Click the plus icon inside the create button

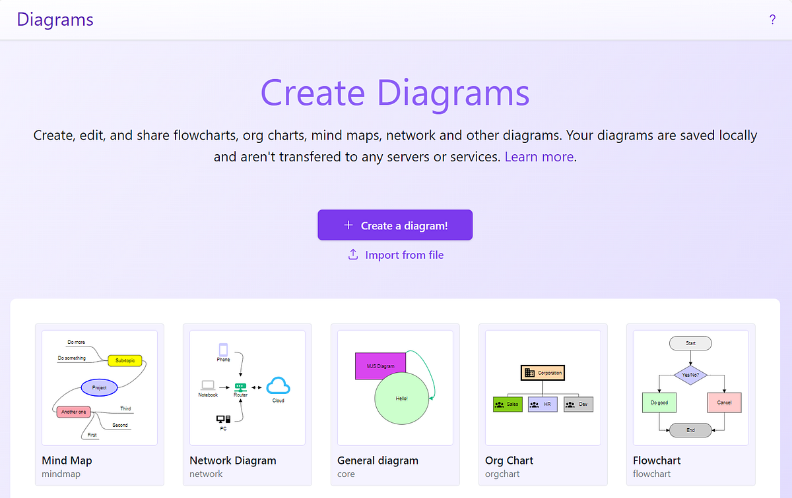[x=348, y=225]
